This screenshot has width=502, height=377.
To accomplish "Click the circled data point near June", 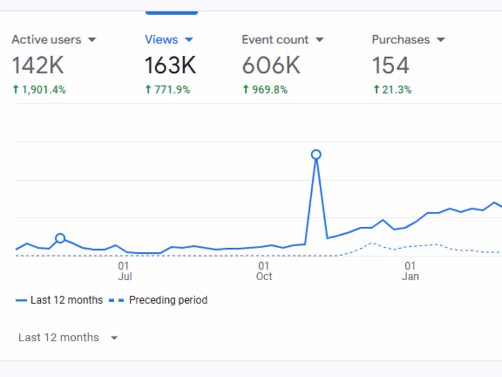I will (x=60, y=239).
